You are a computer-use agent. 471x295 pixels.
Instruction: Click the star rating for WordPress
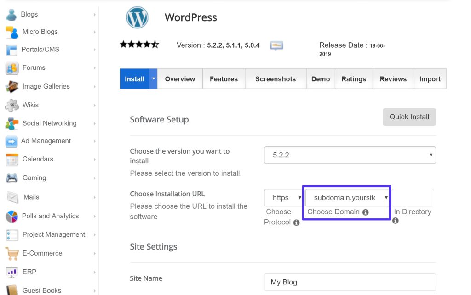[x=139, y=45]
